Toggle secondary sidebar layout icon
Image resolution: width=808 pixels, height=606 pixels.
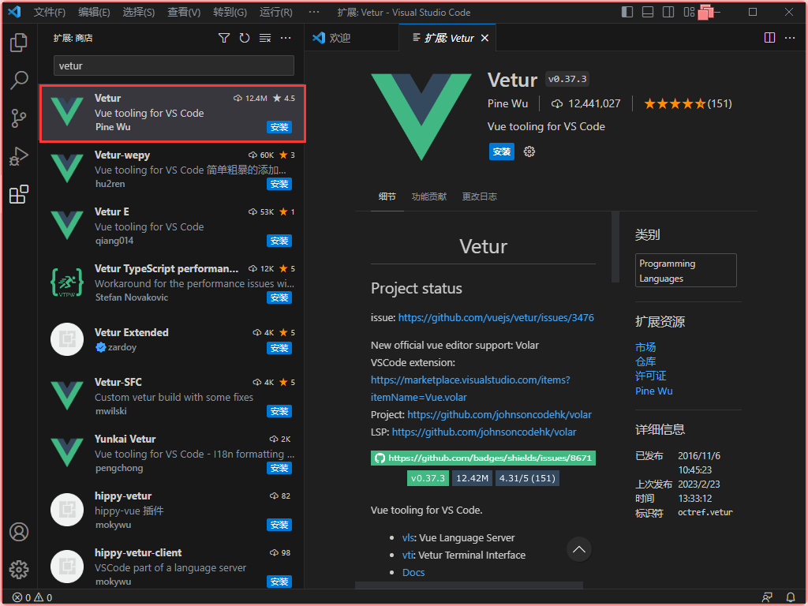(x=668, y=12)
